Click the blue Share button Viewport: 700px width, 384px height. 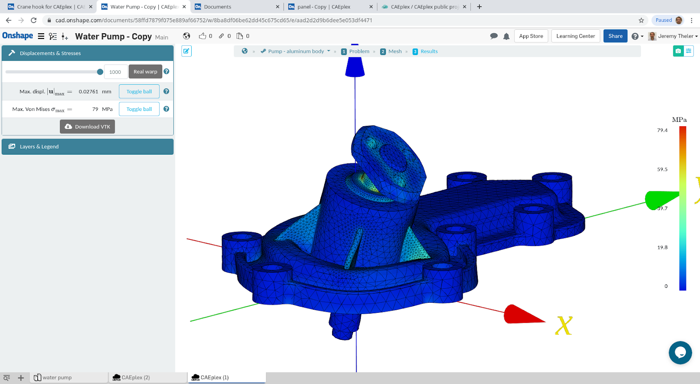click(615, 36)
